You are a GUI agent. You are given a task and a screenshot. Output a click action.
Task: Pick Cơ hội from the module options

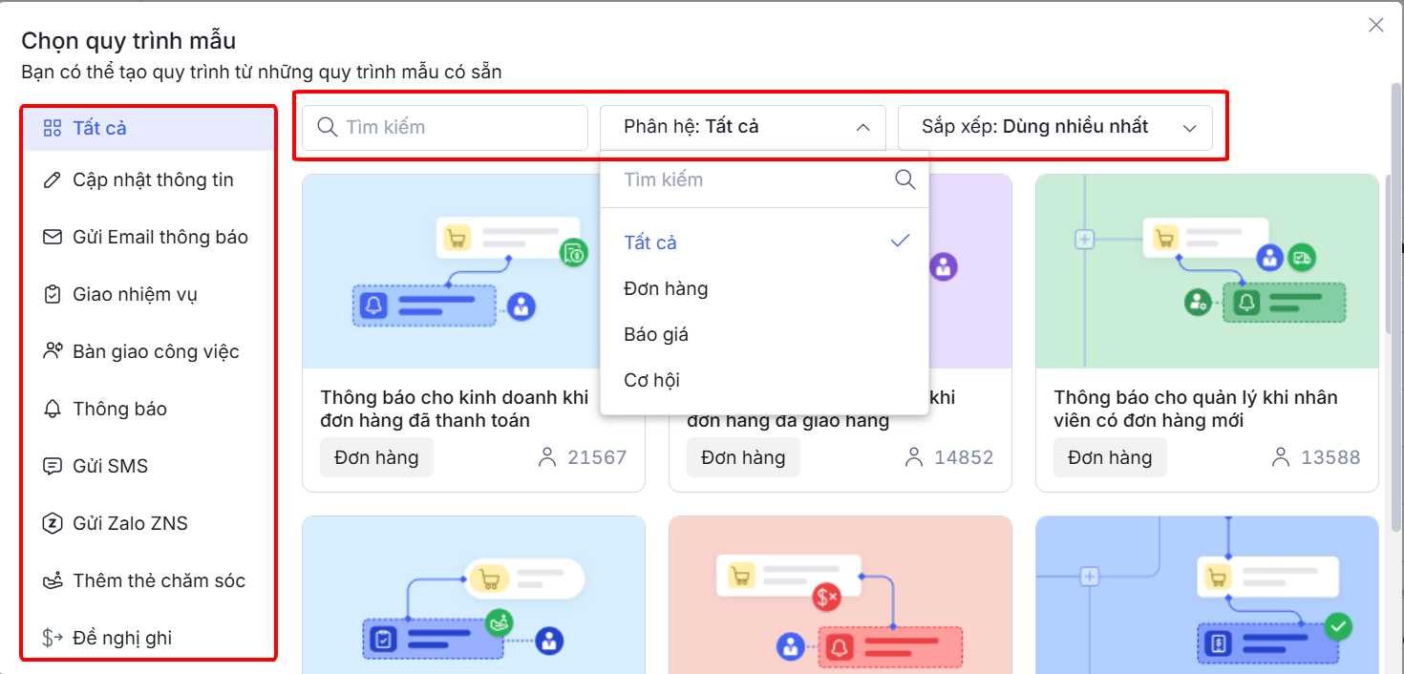[651, 380]
